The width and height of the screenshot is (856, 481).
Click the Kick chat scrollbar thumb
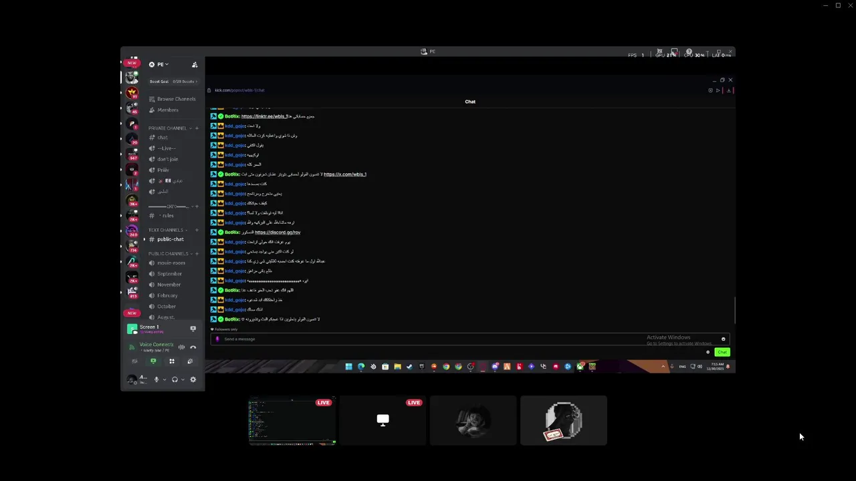click(x=734, y=310)
